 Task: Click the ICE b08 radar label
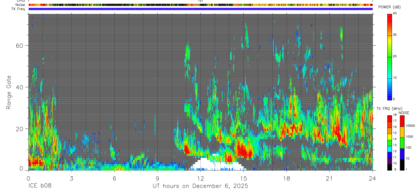tap(39, 186)
